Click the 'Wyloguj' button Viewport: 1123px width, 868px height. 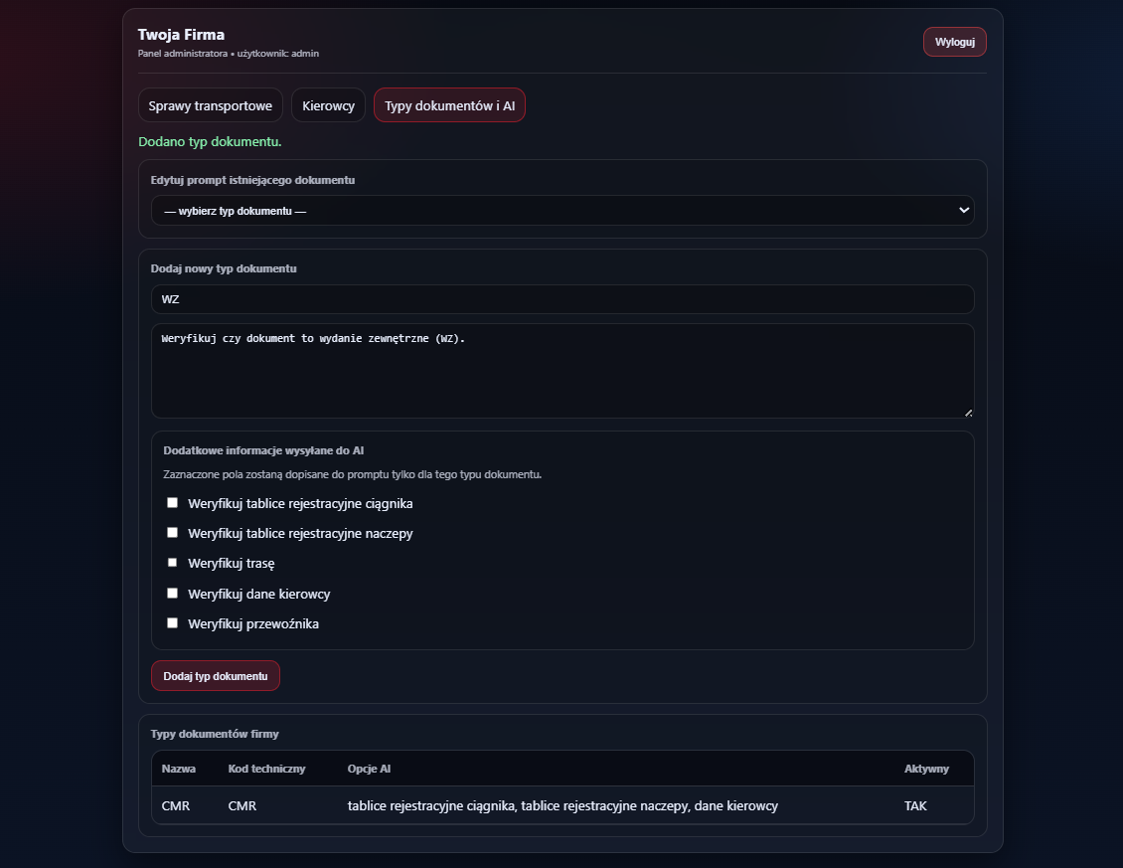(x=955, y=42)
